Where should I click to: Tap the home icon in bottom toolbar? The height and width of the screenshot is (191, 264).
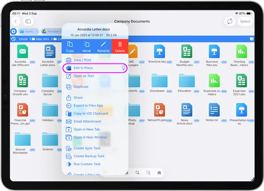pyautogui.click(x=159, y=172)
